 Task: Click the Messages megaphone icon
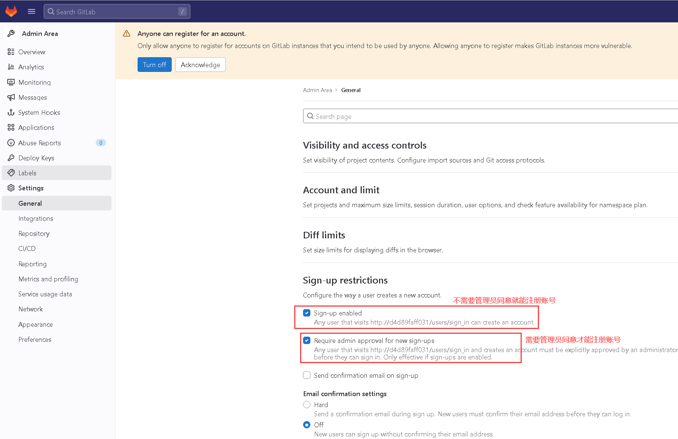[11, 97]
